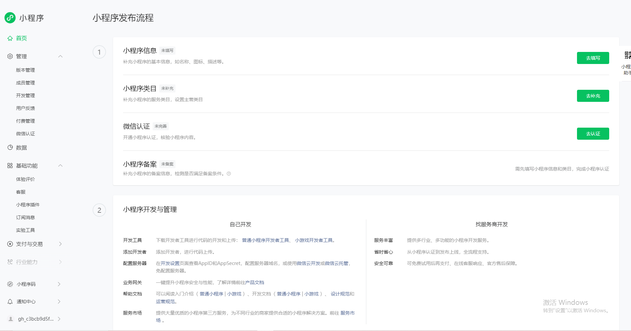Open the 小程序助手 QR code icon
Screen dimensions: 631x331
pos(627,55)
